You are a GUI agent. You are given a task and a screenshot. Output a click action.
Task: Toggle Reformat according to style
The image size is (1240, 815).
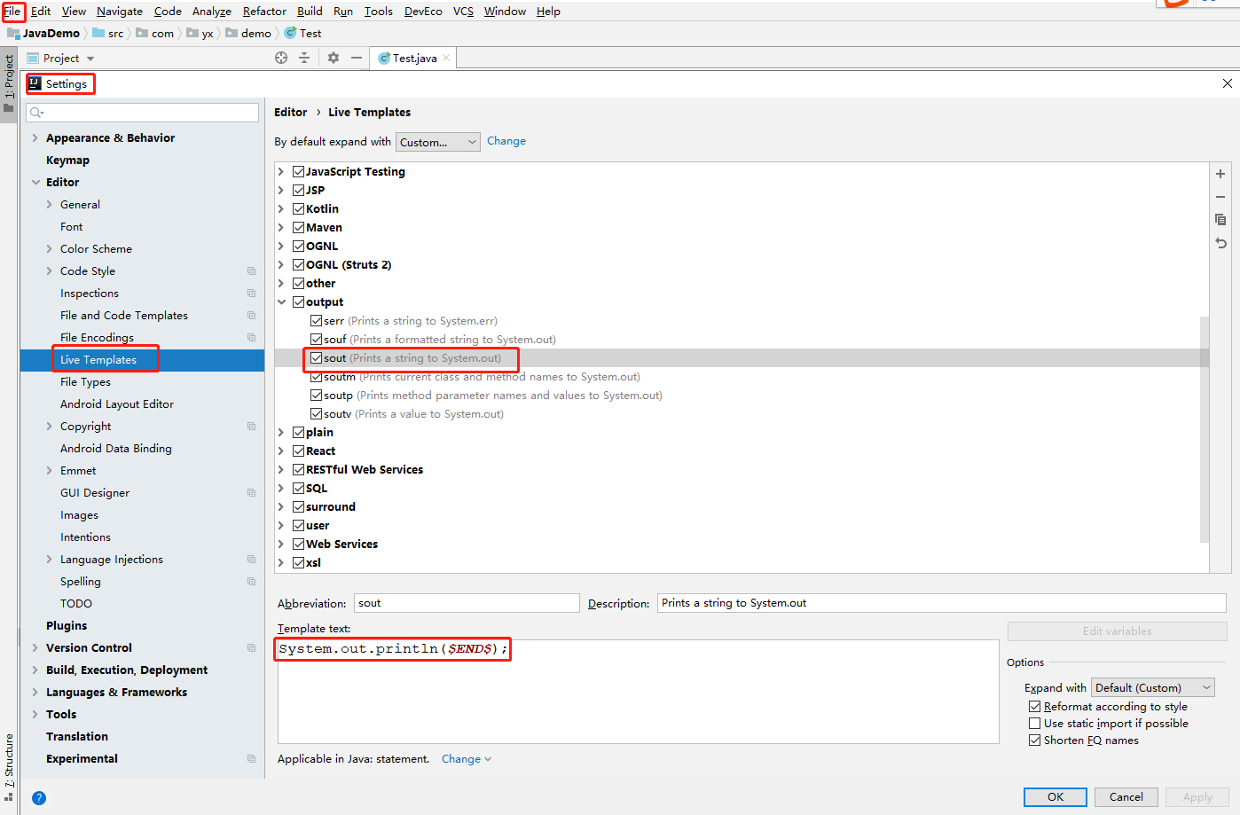(x=1034, y=707)
